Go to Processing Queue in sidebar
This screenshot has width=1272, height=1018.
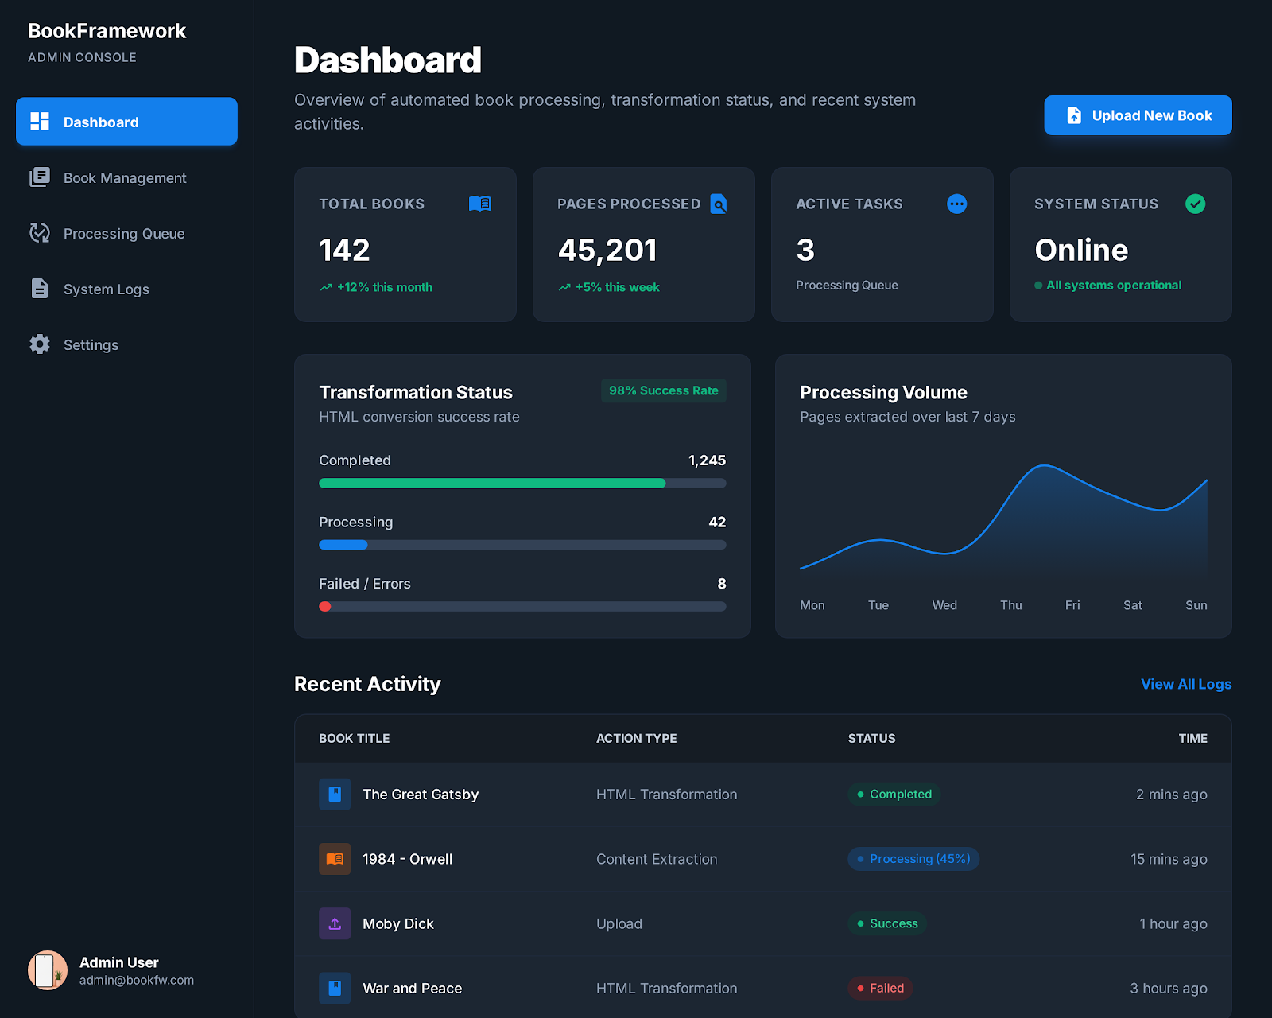[x=123, y=234]
